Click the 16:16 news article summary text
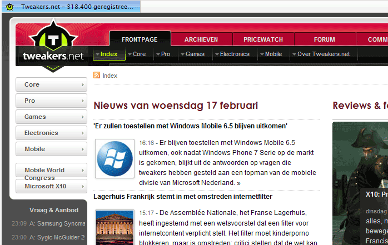Image resolution: width=388 pixels, height=245 pixels. point(227,163)
